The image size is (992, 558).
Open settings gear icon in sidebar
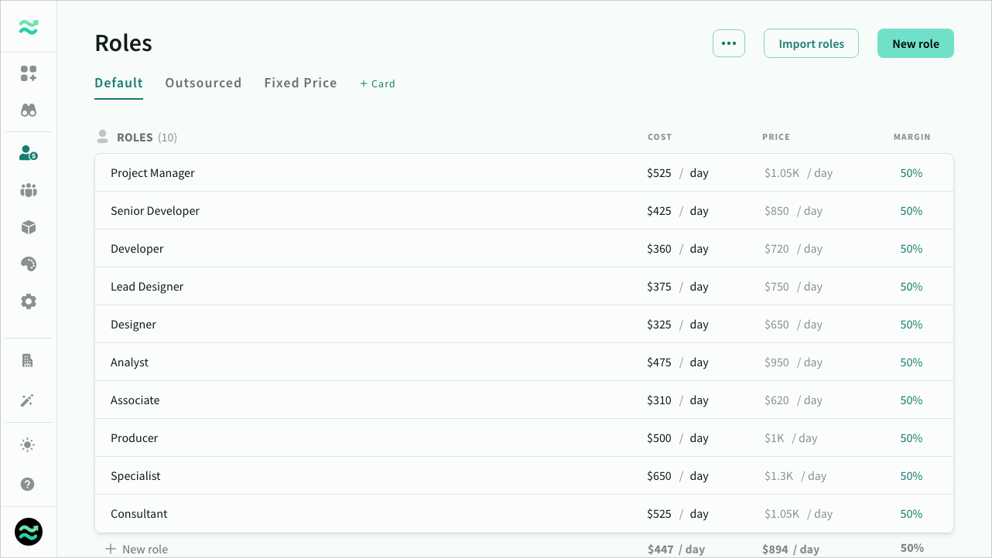[29, 301]
